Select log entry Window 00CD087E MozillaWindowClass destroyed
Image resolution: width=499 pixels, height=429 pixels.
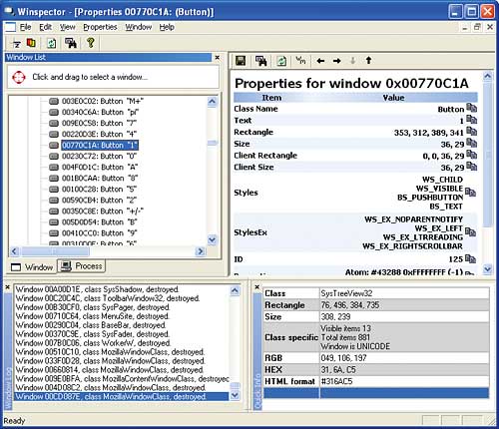click(122, 396)
